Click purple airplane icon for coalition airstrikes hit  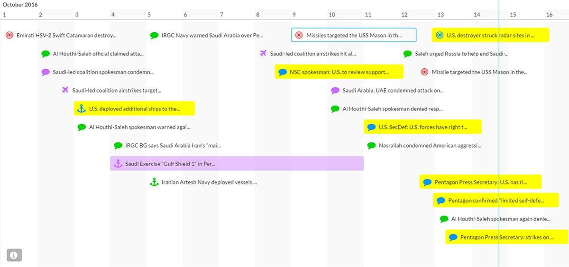(x=263, y=53)
